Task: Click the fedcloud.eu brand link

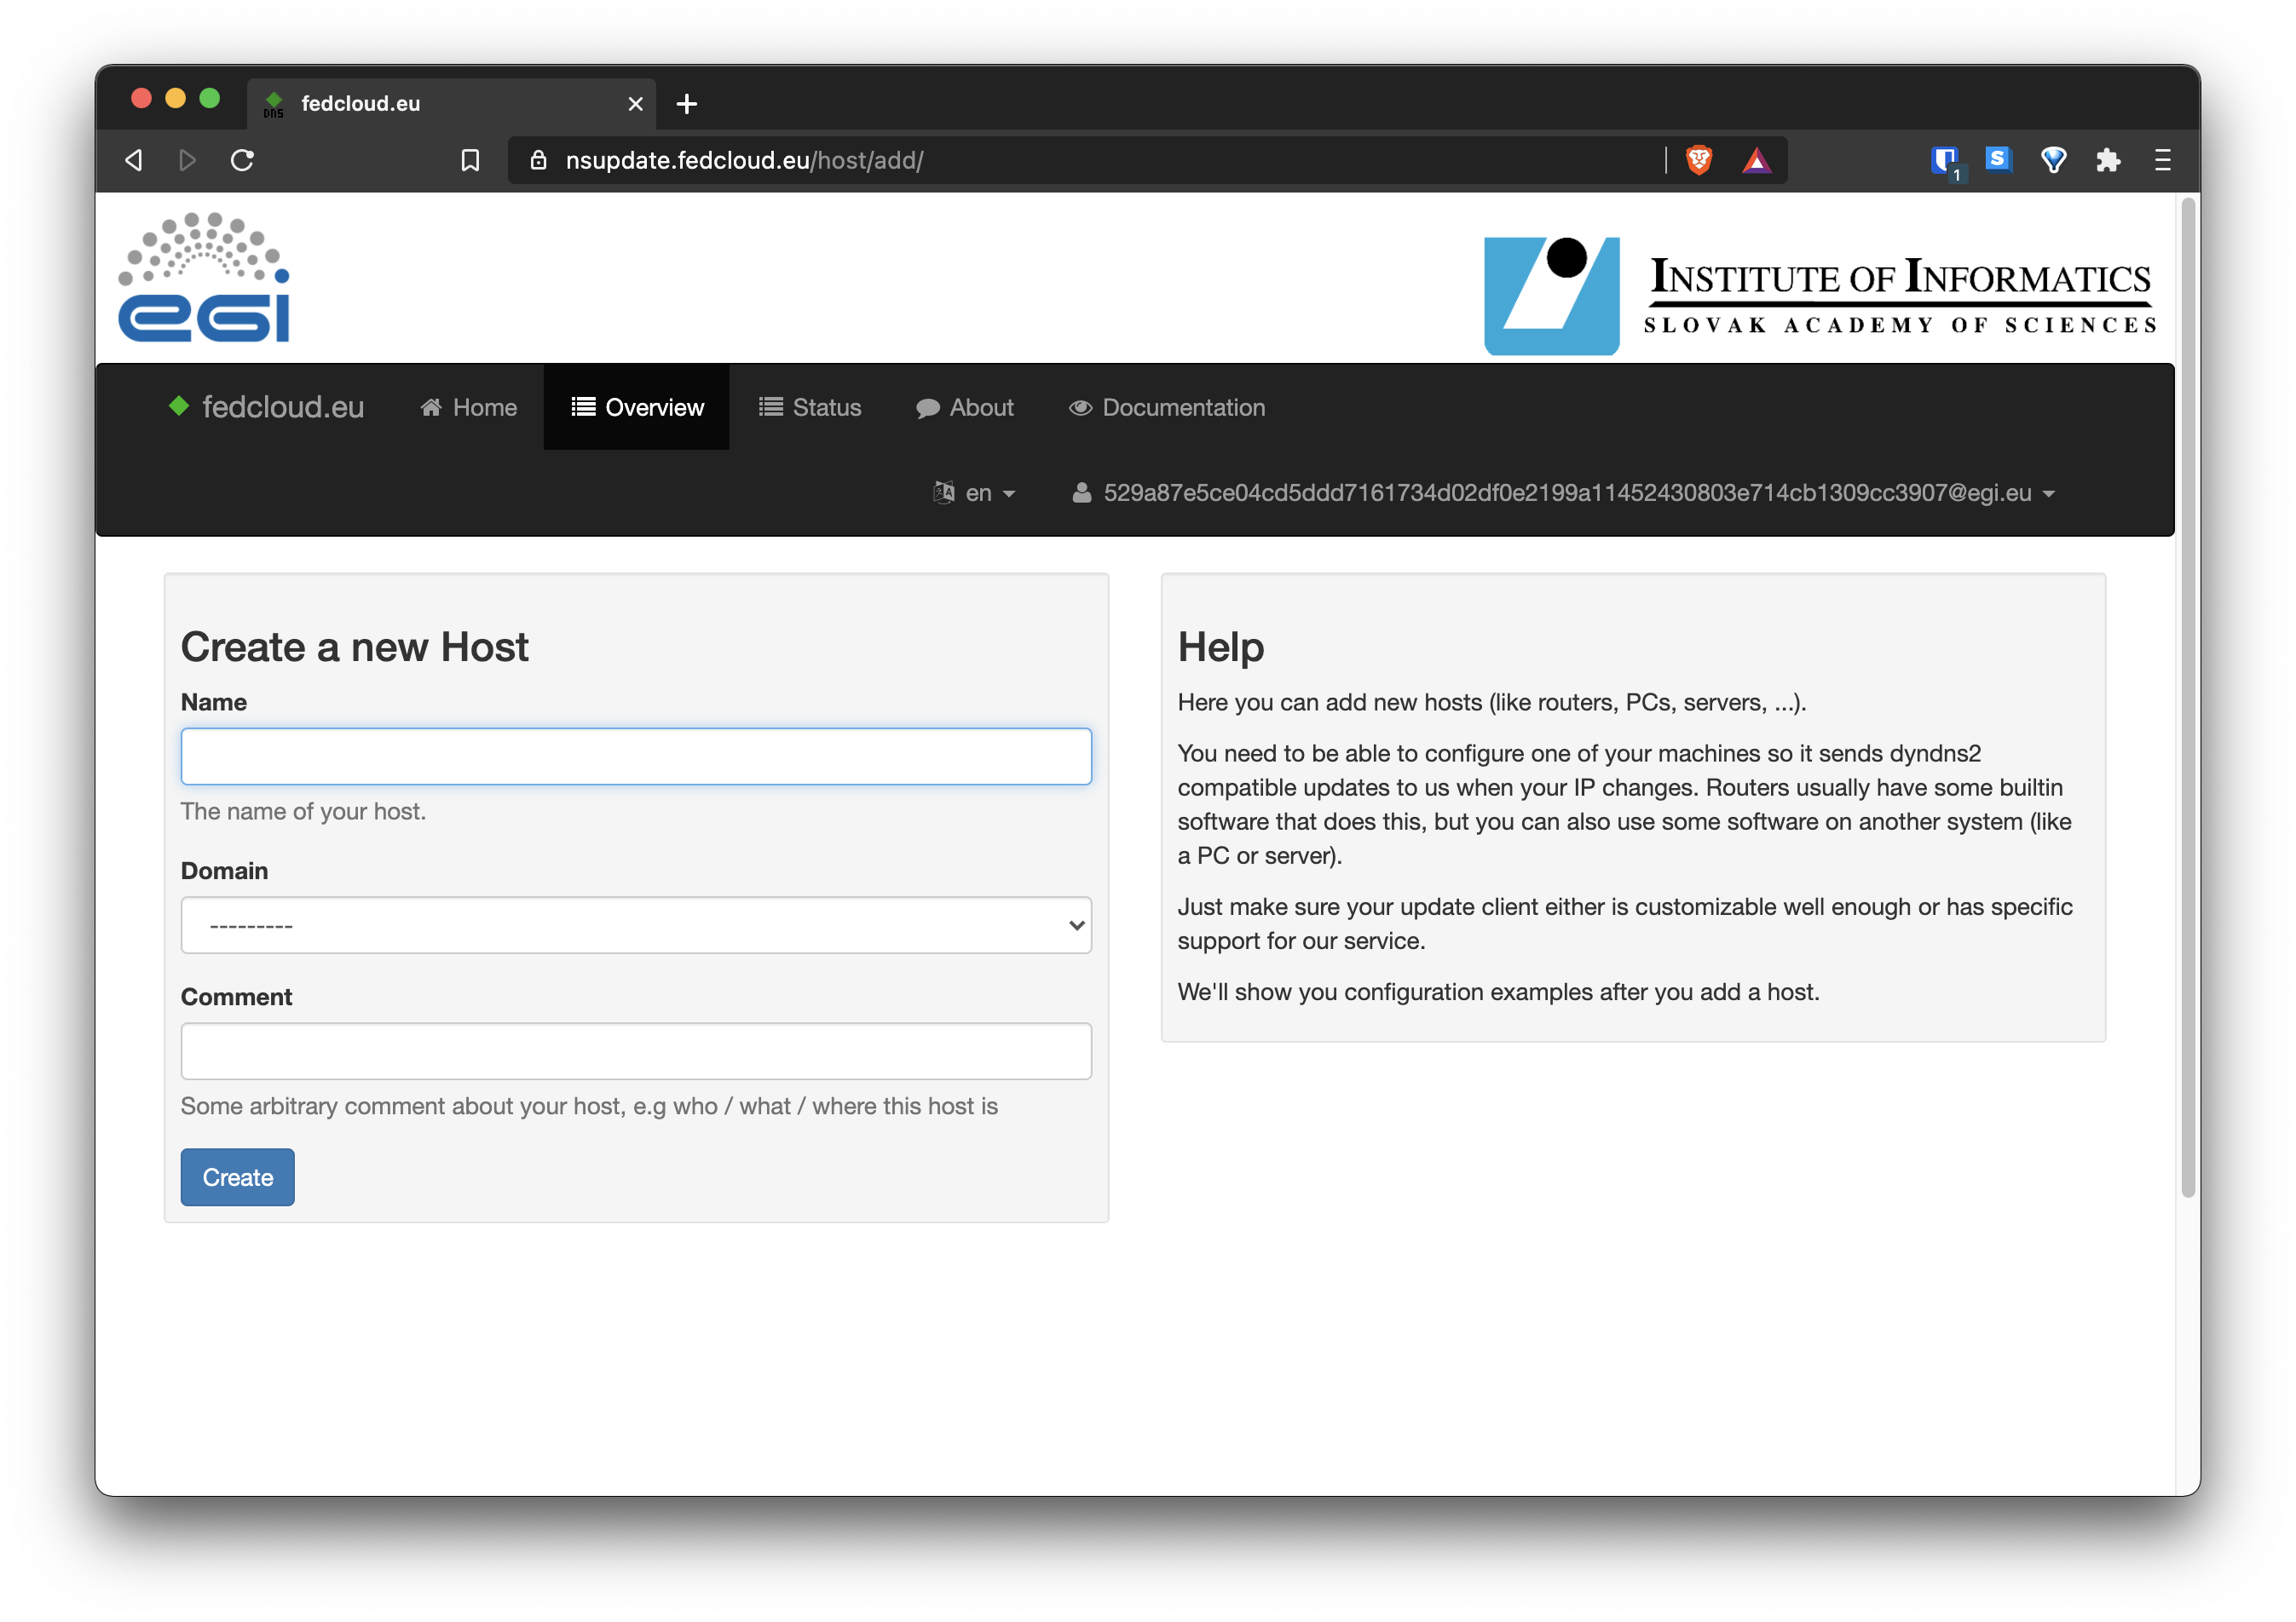Action: point(267,406)
